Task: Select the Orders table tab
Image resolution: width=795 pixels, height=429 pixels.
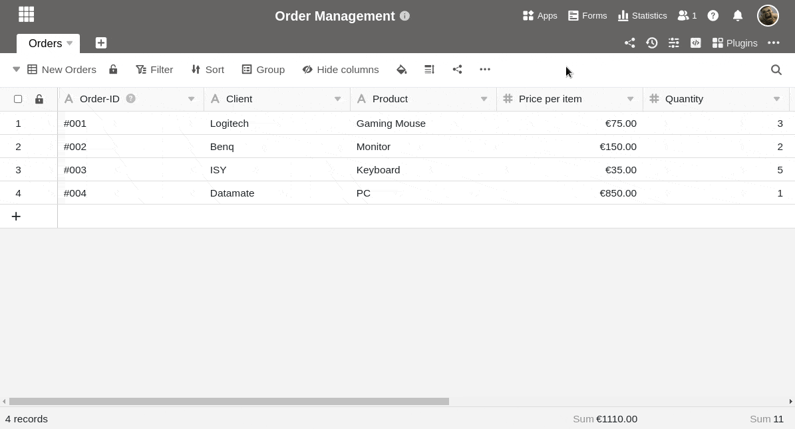Action: click(45, 43)
